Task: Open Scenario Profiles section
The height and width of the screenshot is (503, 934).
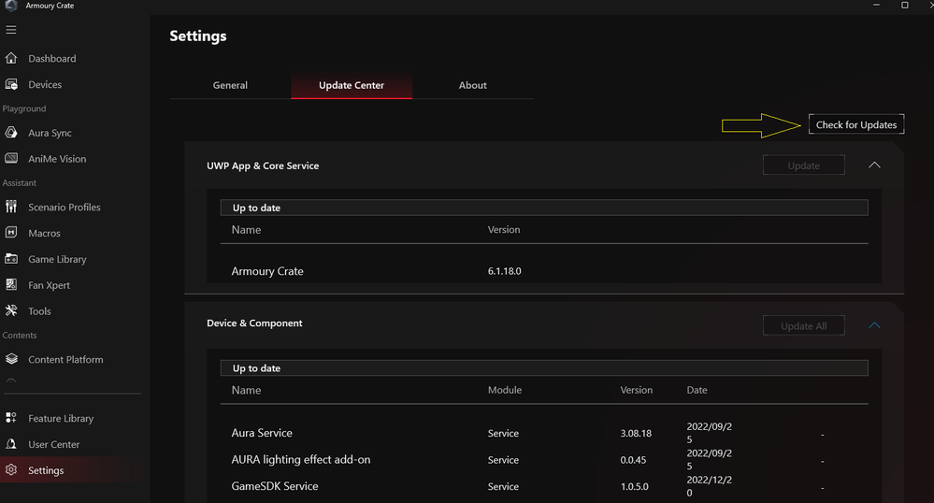Action: [64, 207]
